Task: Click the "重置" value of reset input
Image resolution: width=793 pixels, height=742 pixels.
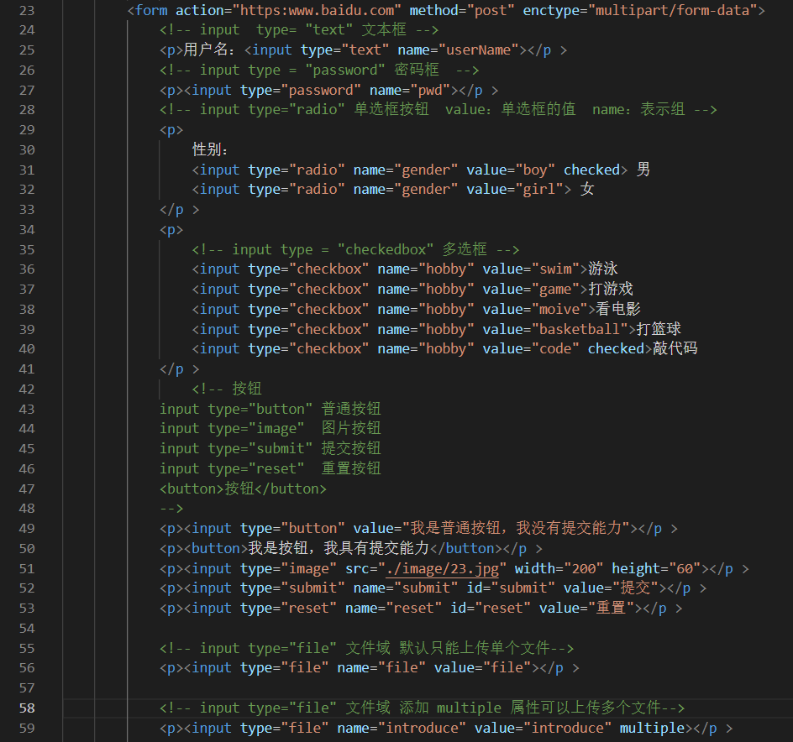Action: (612, 608)
